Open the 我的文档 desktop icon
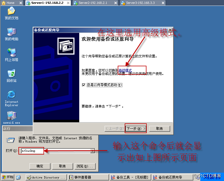This screenshot has width=224, height=181. pyautogui.click(x=11, y=13)
